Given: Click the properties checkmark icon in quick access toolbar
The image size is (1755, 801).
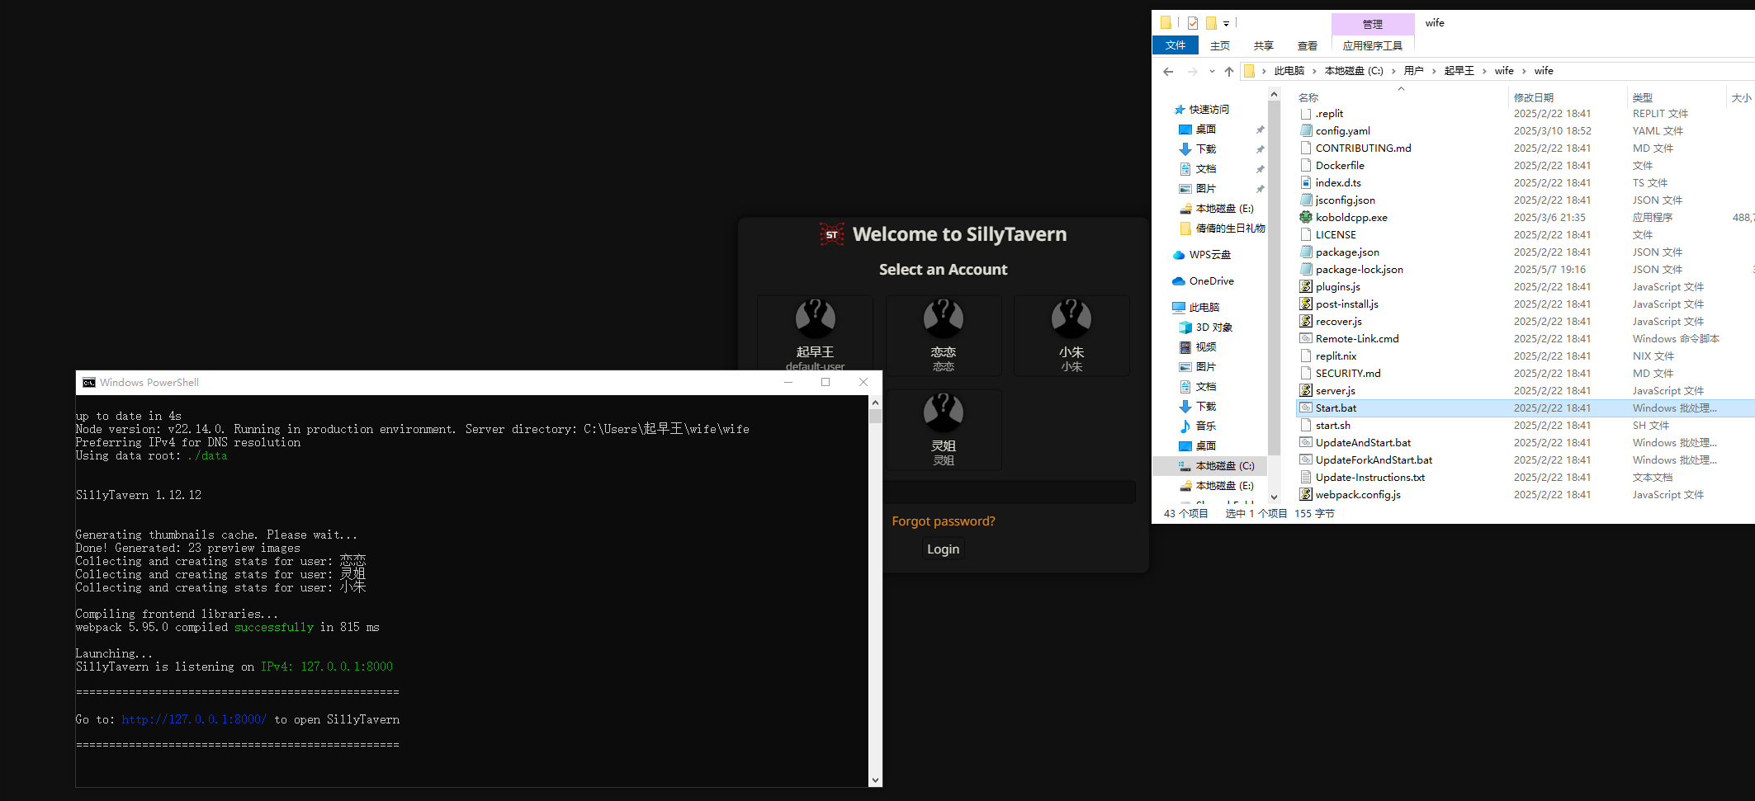Looking at the screenshot, I should 1193,23.
